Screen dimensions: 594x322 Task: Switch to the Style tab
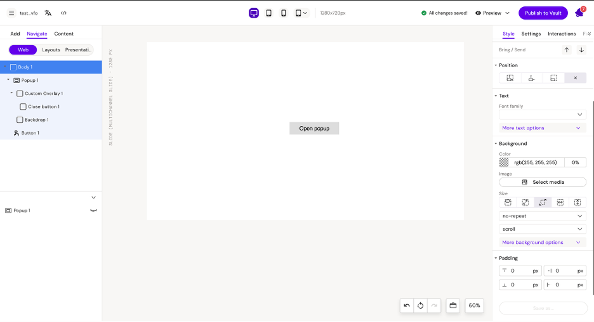[x=508, y=34]
